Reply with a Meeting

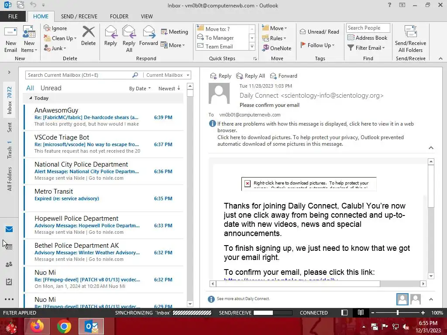175,31
